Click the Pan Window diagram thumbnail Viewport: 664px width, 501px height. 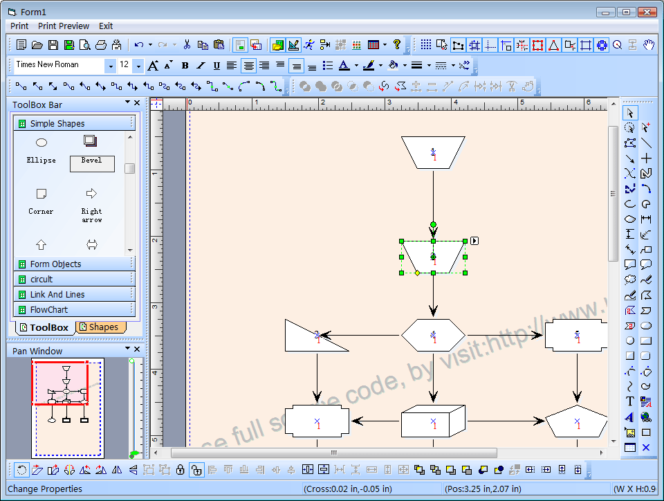coord(68,408)
